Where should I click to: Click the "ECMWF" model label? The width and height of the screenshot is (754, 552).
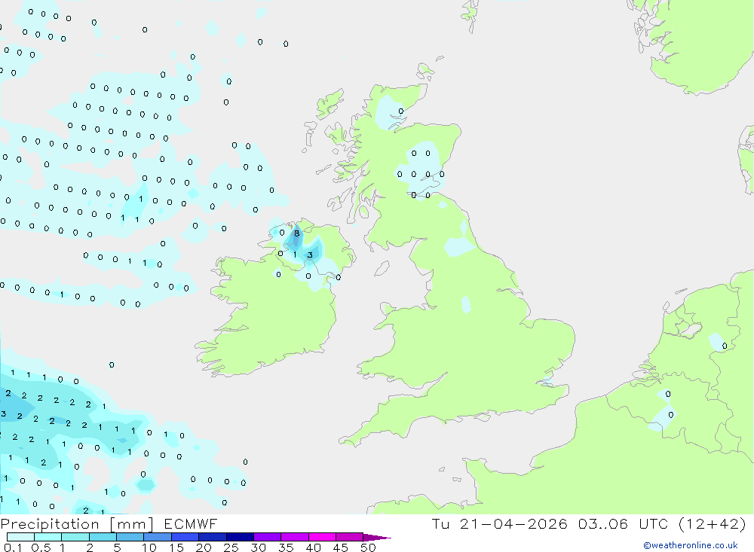click(x=191, y=523)
